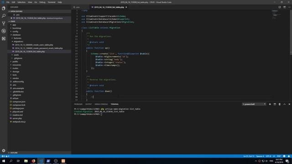Open Windows Action Center notifications
The height and width of the screenshot is (164, 292).
pos(287,161)
